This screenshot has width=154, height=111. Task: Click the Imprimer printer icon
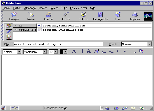tap(135, 14)
